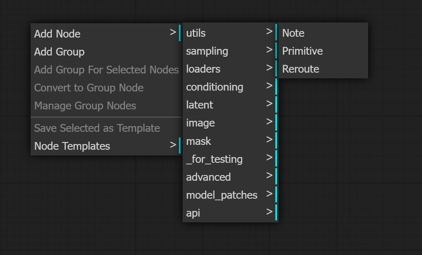Click Add Group For Selected Nodes
The width and height of the screenshot is (422, 255).
click(107, 70)
